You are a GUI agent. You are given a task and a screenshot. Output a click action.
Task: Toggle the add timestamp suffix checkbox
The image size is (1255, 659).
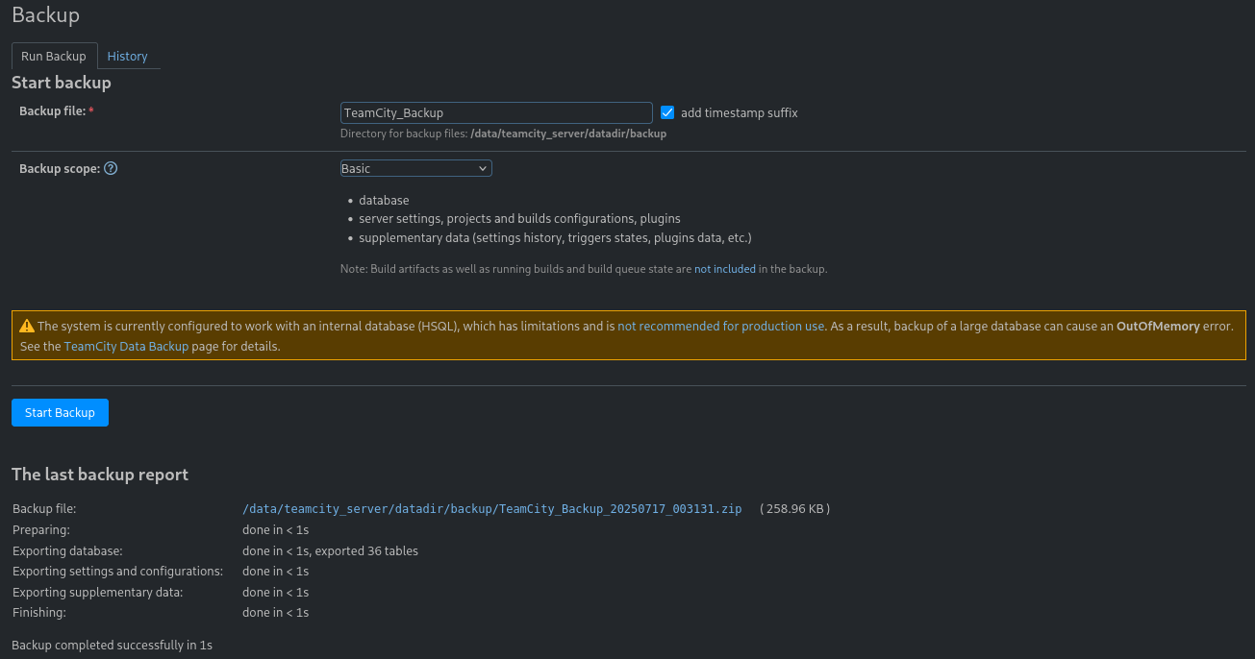[x=667, y=112]
